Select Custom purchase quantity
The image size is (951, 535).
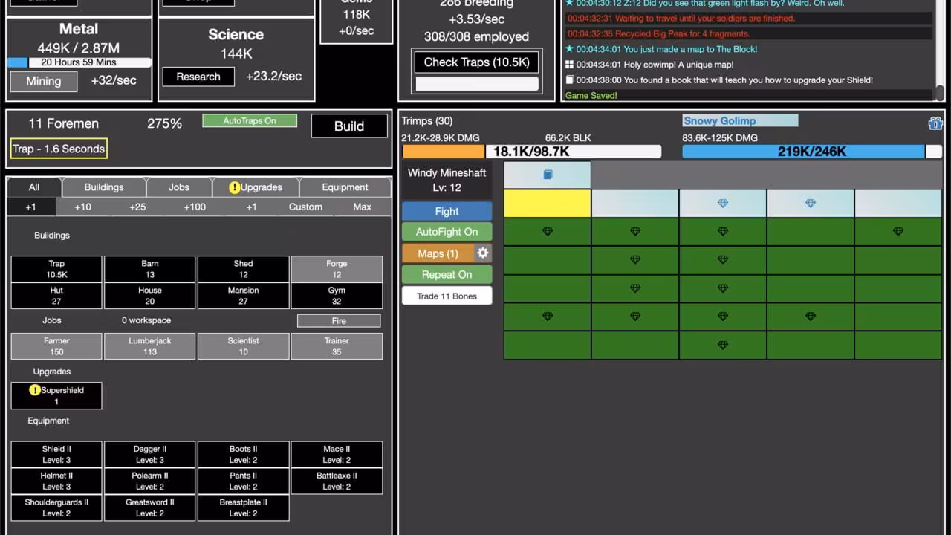(305, 207)
